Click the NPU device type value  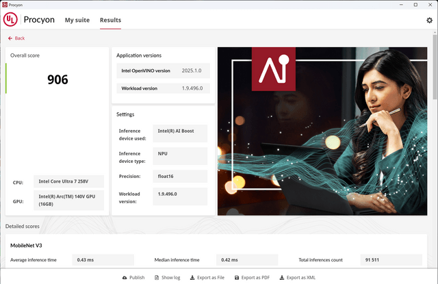[180, 156]
